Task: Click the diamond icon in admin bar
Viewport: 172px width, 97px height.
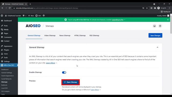Action: tap(44, 16)
